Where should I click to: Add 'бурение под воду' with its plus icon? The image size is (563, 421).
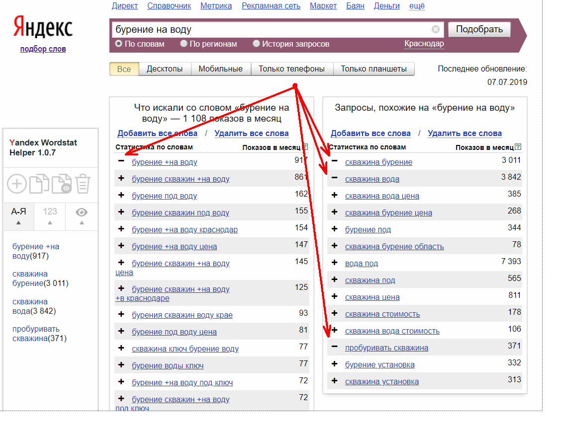click(121, 195)
